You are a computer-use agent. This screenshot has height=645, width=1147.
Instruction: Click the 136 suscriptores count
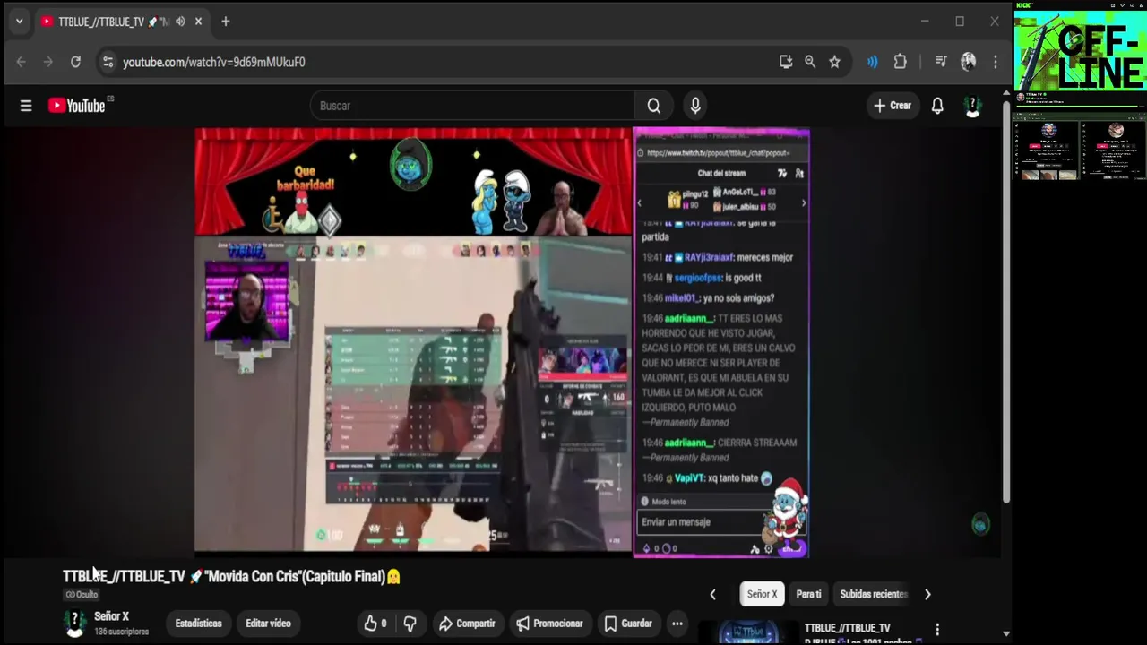coord(121,632)
